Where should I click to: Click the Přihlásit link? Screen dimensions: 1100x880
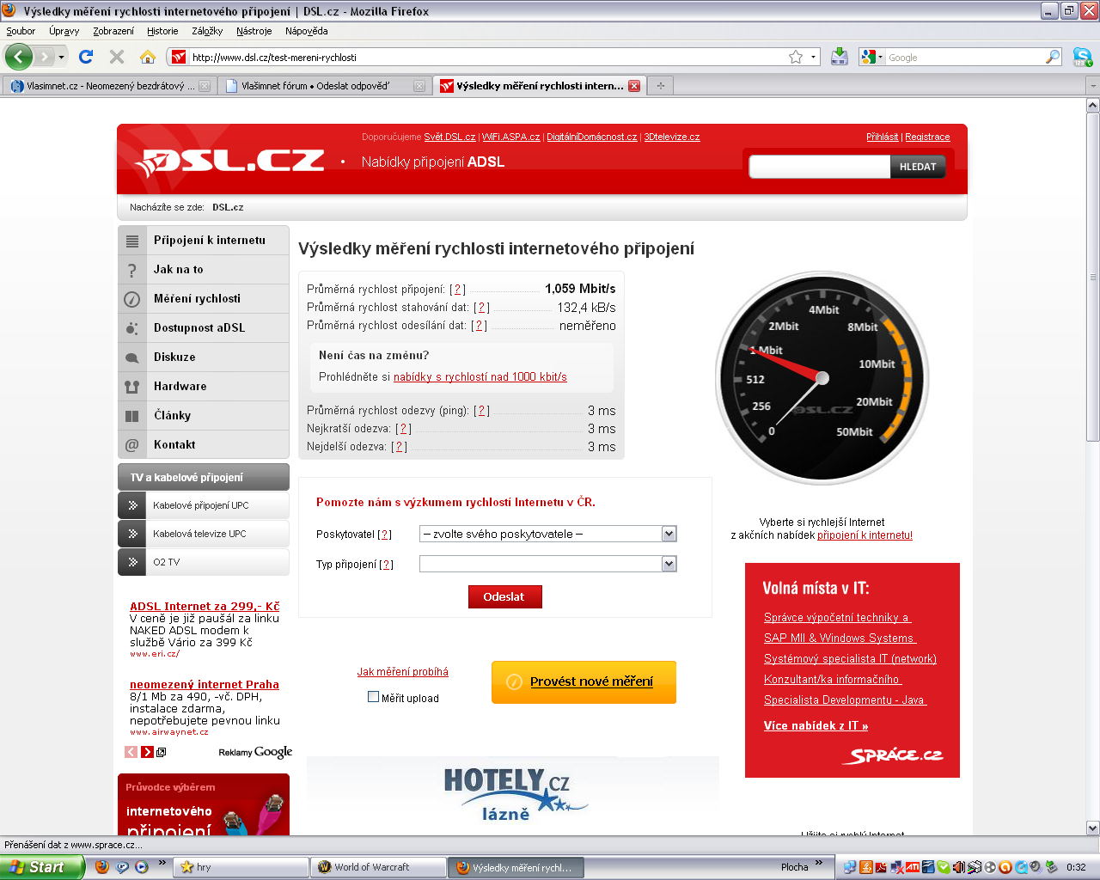click(x=882, y=137)
